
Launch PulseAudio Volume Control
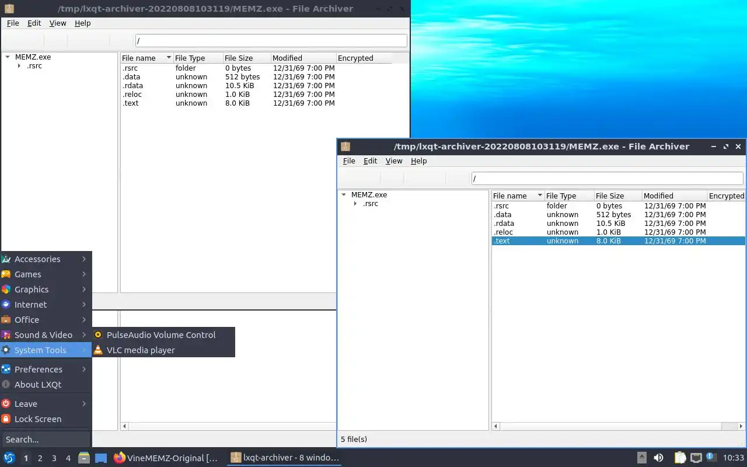163,335
